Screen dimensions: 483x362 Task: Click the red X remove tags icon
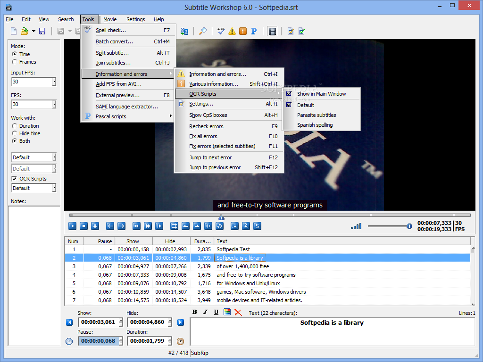[238, 312]
